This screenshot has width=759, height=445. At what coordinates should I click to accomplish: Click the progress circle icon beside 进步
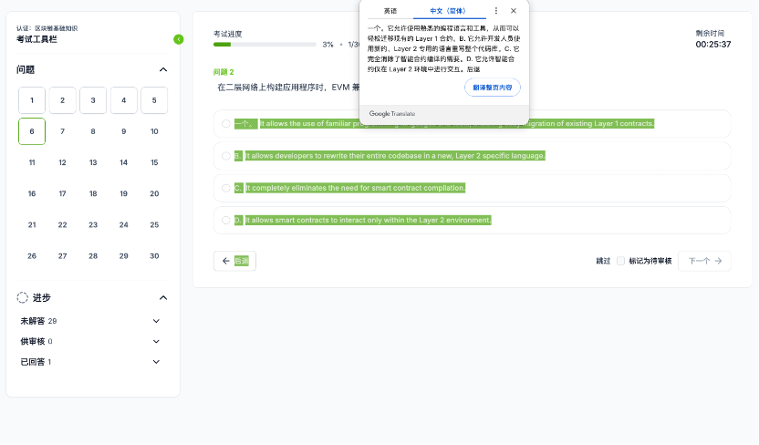click(x=22, y=298)
